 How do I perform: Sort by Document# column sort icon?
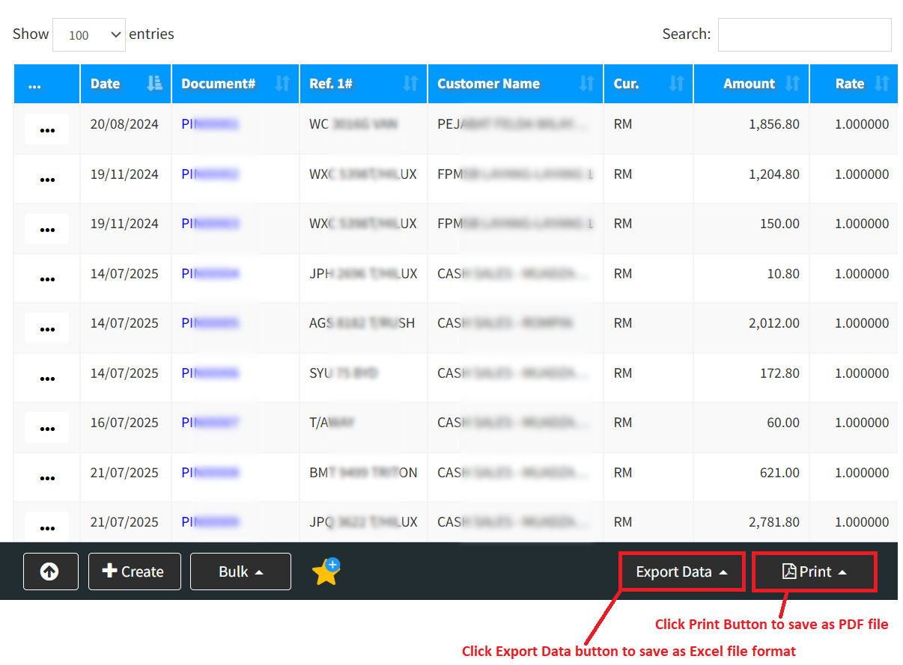pos(282,84)
